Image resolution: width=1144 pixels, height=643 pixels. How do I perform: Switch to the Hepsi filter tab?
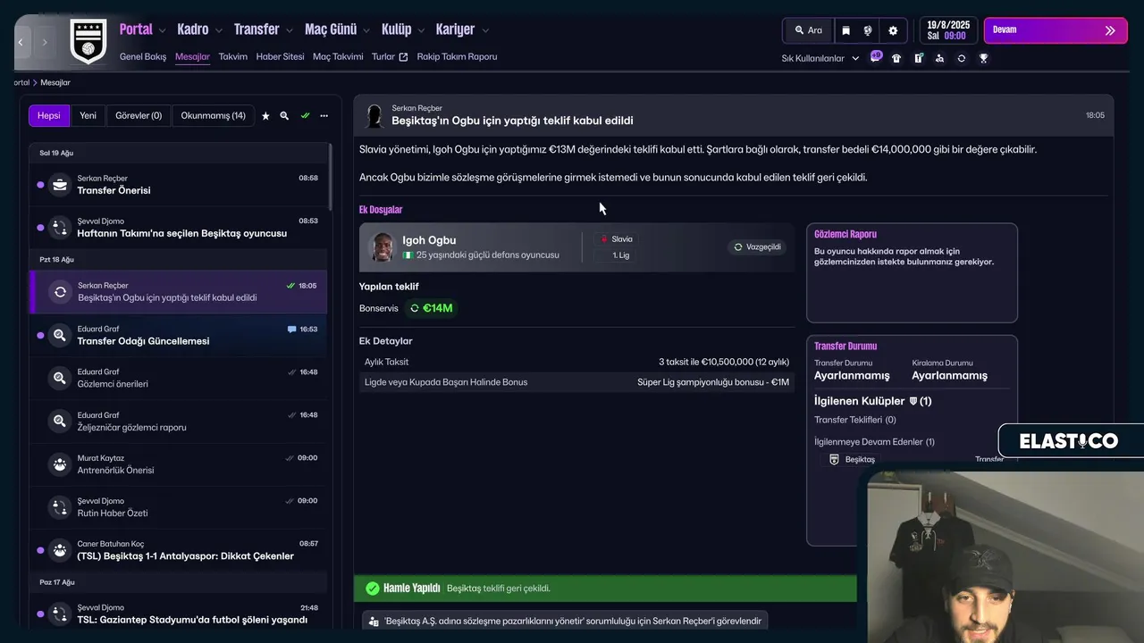coord(49,115)
